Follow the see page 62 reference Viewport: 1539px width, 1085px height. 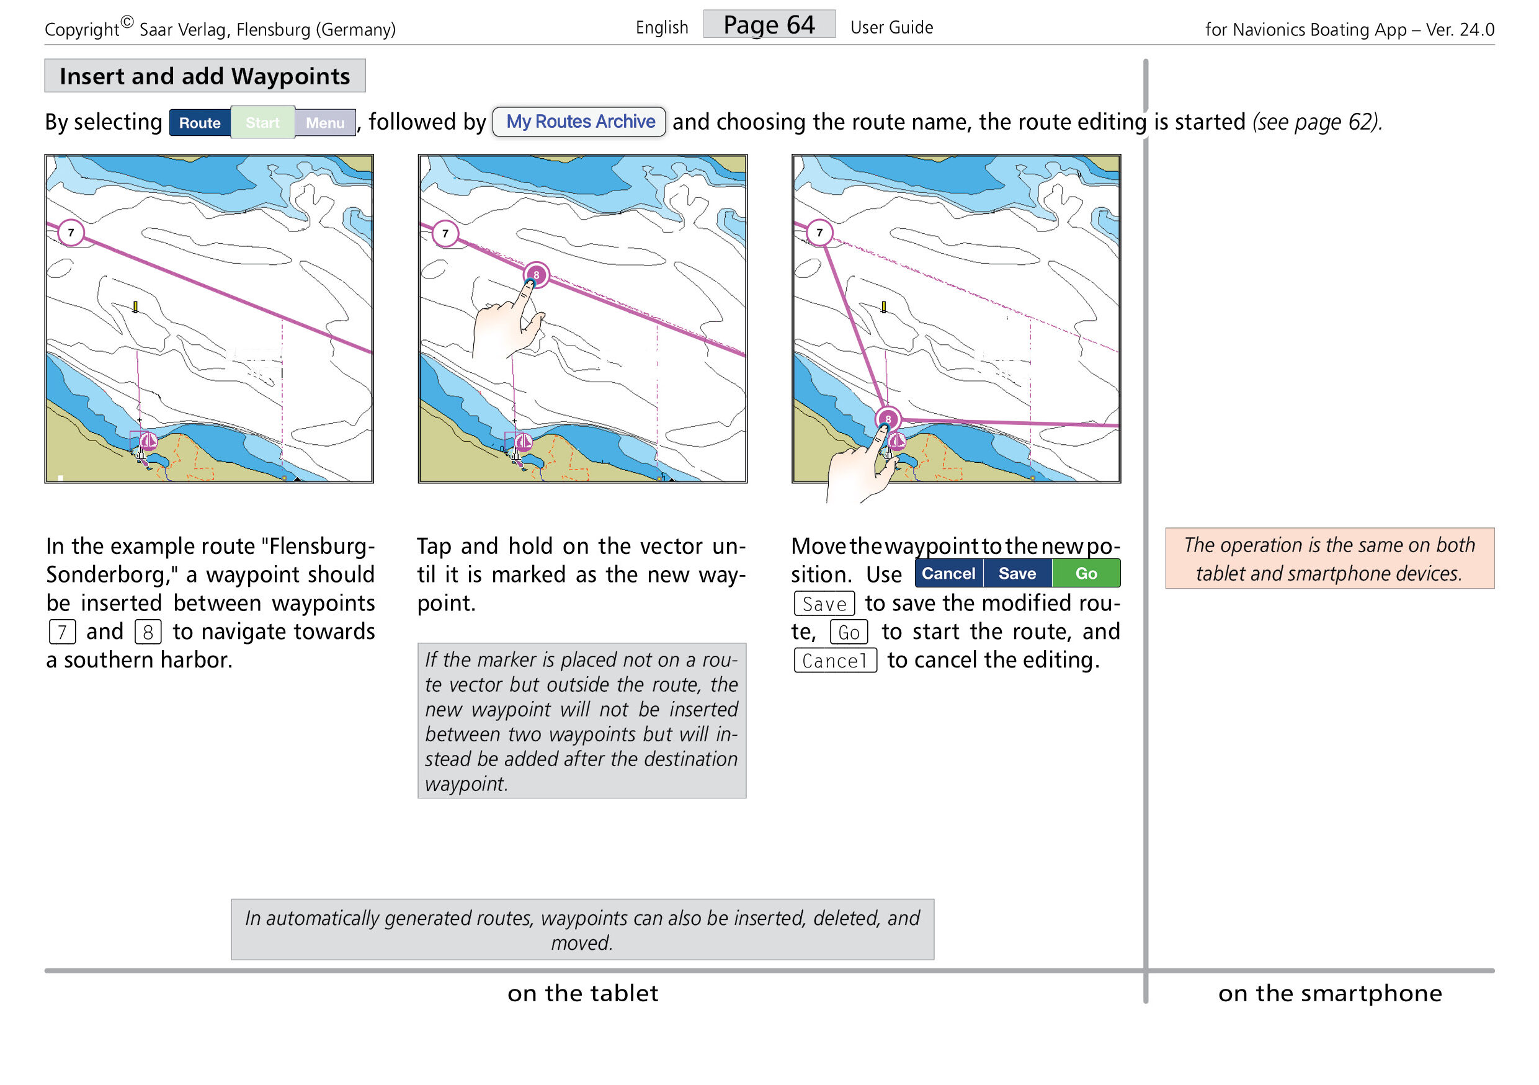click(x=1316, y=122)
